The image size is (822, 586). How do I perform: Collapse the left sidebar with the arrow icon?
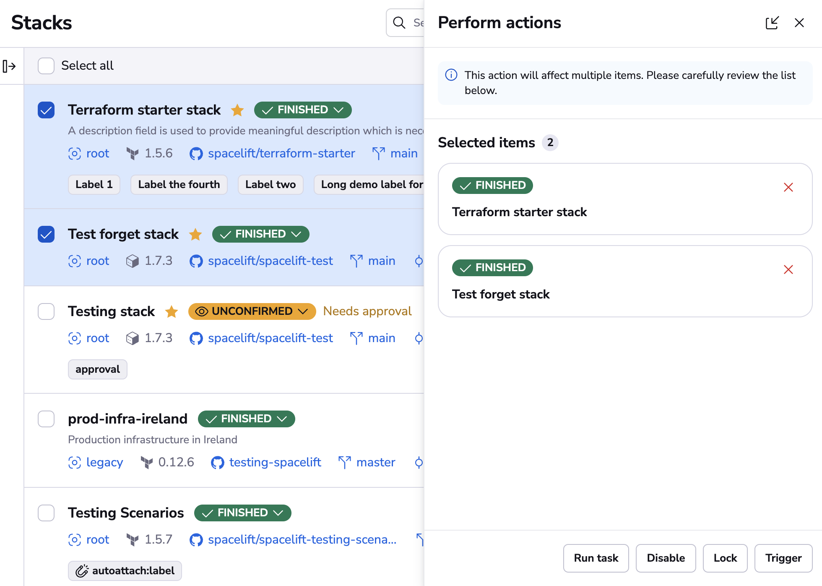(10, 66)
